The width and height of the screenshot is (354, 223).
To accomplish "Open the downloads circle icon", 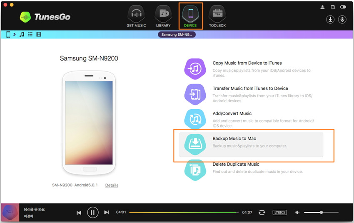I will (x=330, y=20).
